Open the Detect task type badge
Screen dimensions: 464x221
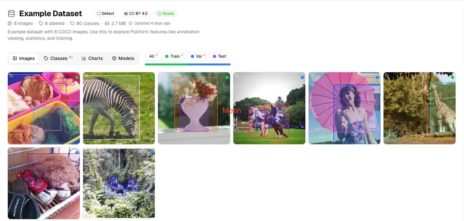106,14
